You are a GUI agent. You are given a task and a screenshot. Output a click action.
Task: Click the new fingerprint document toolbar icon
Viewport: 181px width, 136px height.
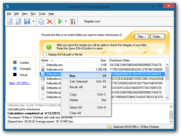coord(10,21)
